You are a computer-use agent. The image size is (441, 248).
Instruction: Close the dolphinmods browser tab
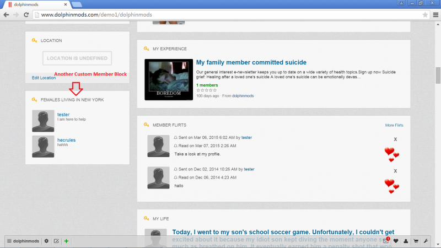click(x=65, y=4)
